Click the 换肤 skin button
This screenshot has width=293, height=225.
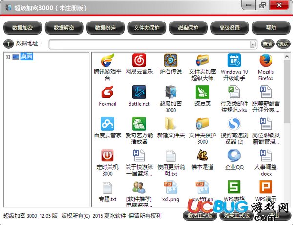tap(283, 44)
